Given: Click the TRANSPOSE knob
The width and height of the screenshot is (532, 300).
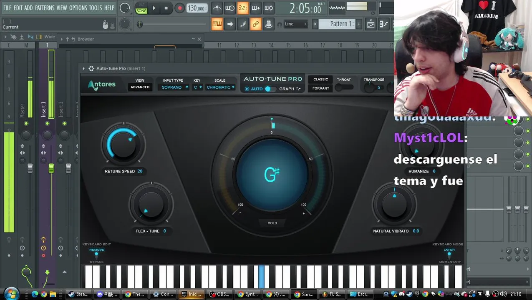Looking at the screenshot, I should click(x=369, y=87).
